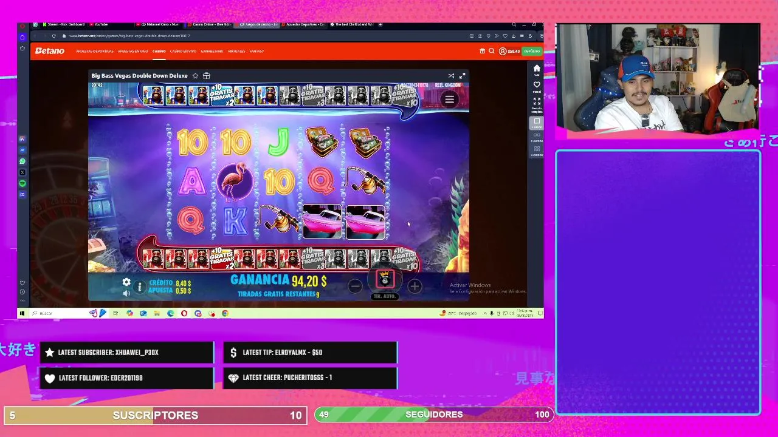Expand the game to fullscreen arrows

[462, 76]
